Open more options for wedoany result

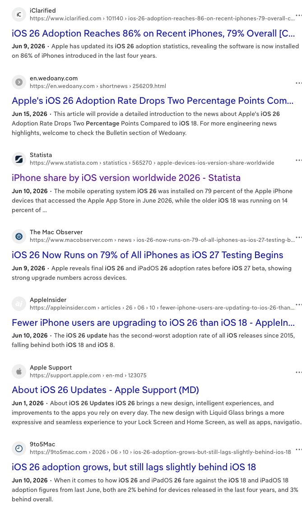(x=298, y=83)
